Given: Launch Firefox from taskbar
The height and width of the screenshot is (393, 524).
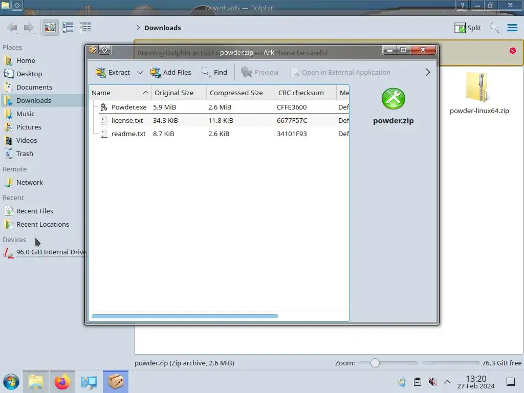Looking at the screenshot, I should click(x=62, y=382).
